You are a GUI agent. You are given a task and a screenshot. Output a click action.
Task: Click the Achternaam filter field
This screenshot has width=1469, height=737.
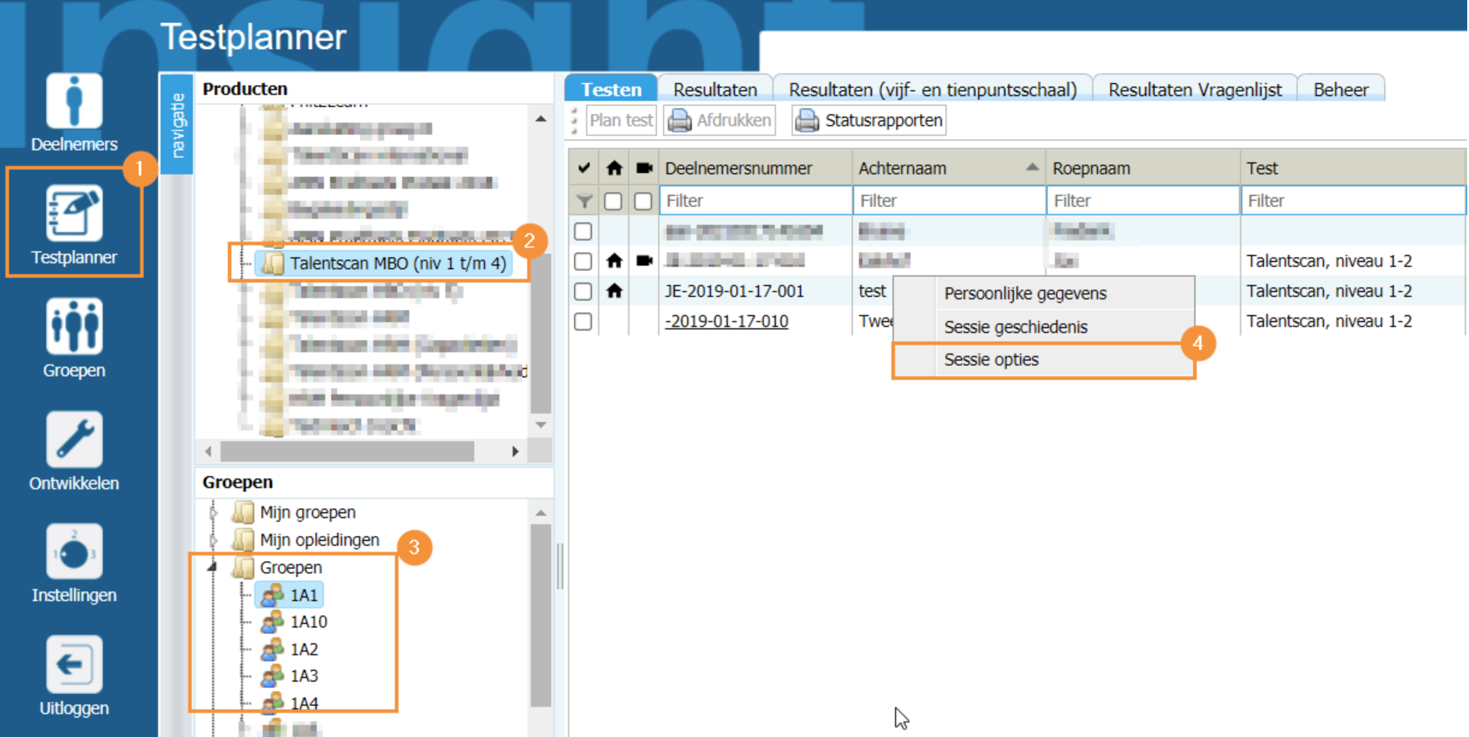click(x=948, y=201)
